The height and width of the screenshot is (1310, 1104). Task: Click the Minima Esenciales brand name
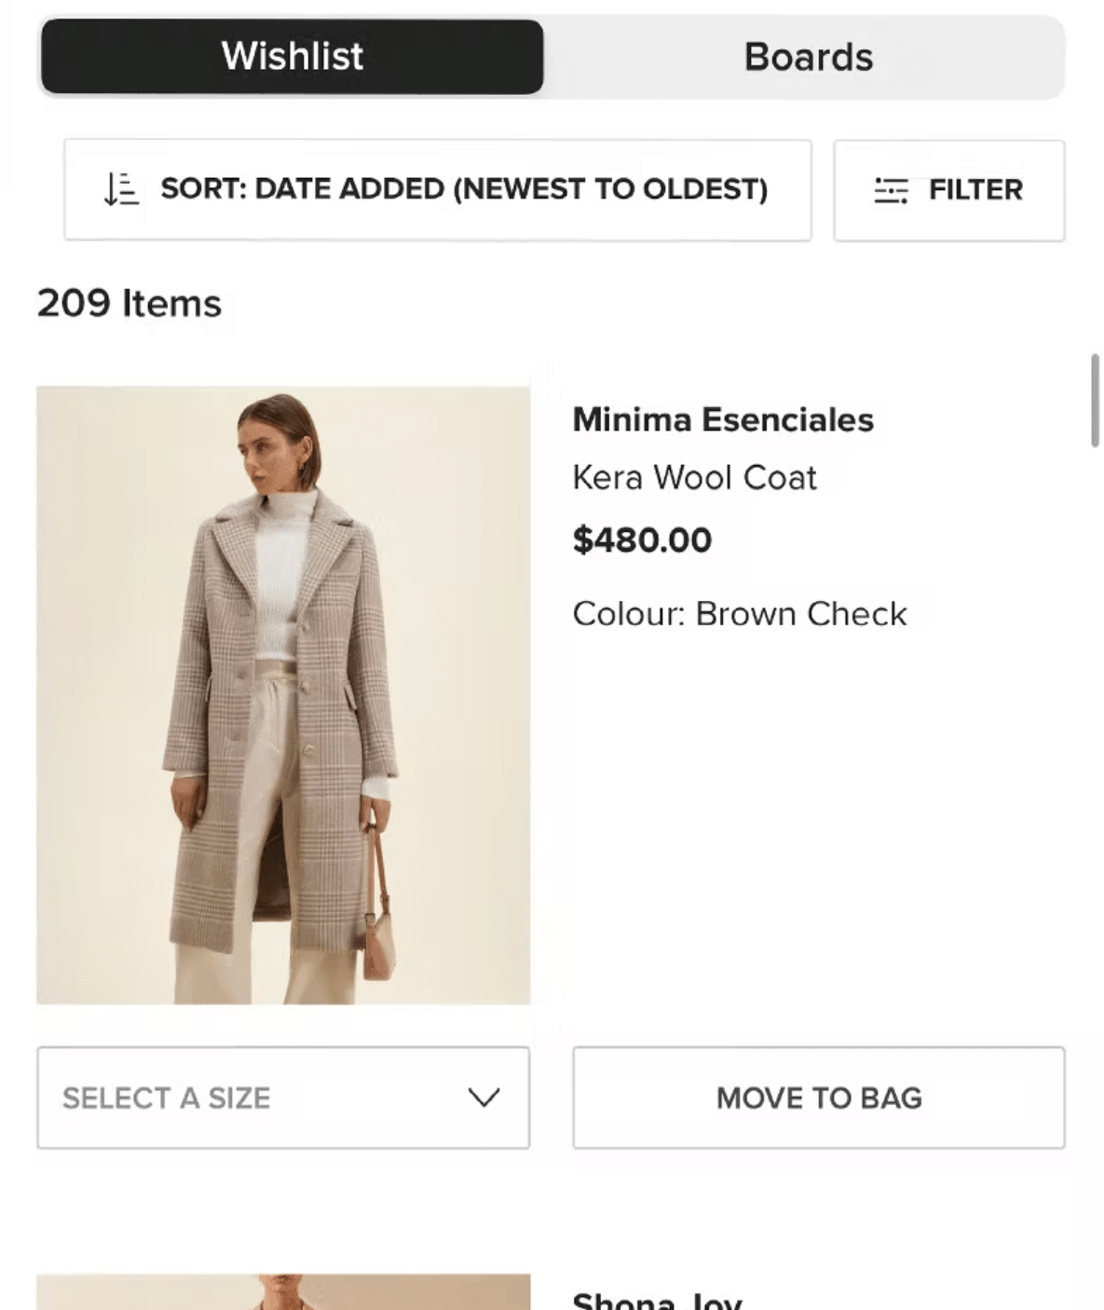pyautogui.click(x=723, y=420)
